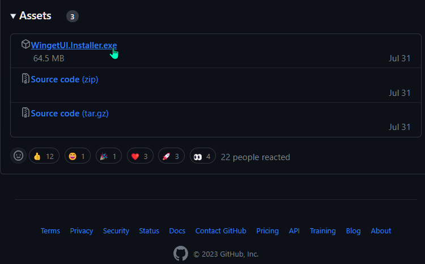Open the add reaction smiley picker
This screenshot has height=264, width=425.
coord(19,156)
